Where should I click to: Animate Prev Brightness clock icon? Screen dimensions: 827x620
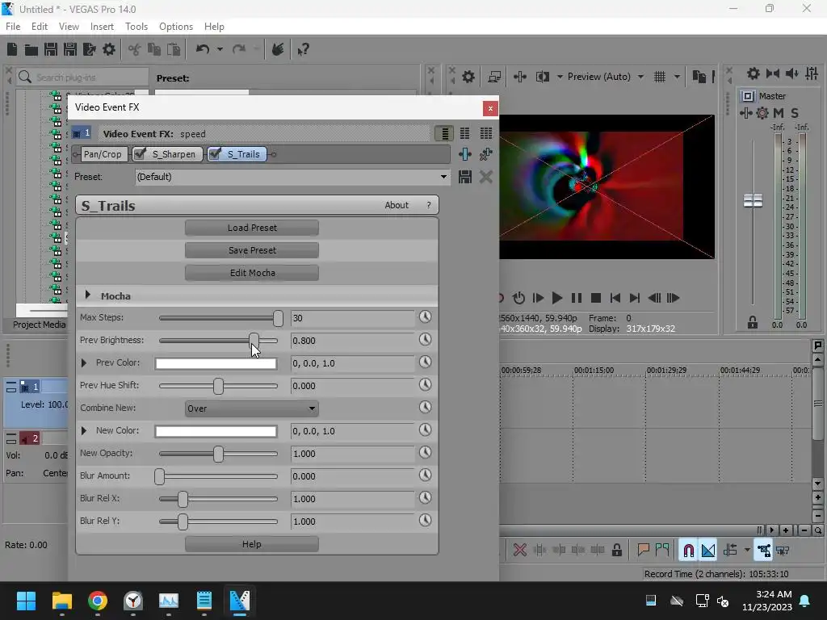click(425, 340)
